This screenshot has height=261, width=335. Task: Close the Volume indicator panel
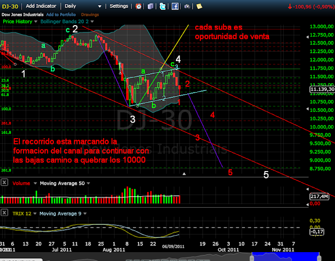point(4,183)
